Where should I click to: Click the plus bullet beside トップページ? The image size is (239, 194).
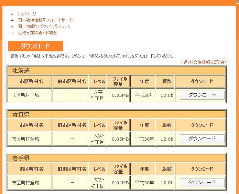[x=12, y=14]
